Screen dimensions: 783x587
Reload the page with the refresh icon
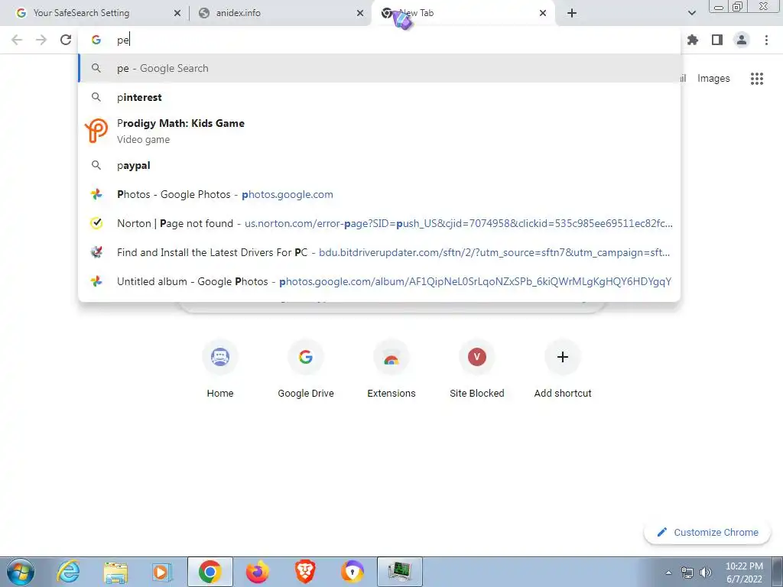click(66, 40)
